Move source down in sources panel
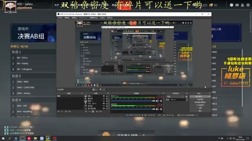The width and height of the screenshot is (252, 141). coord(100,112)
